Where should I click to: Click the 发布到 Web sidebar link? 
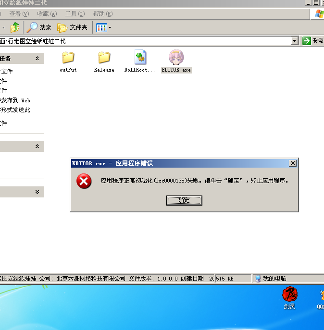(15, 100)
